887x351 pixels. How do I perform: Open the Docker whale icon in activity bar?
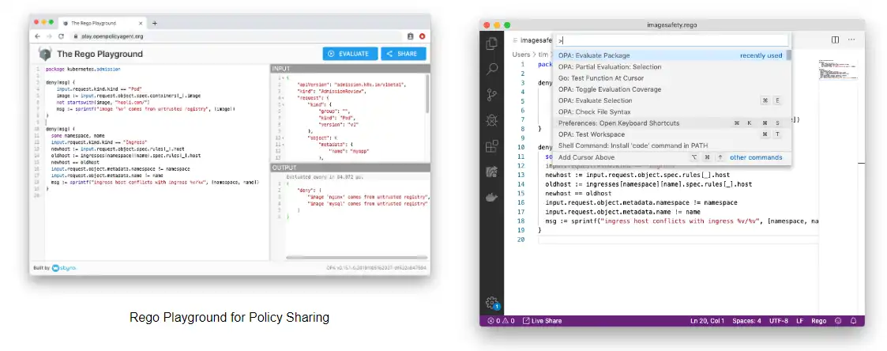click(491, 198)
